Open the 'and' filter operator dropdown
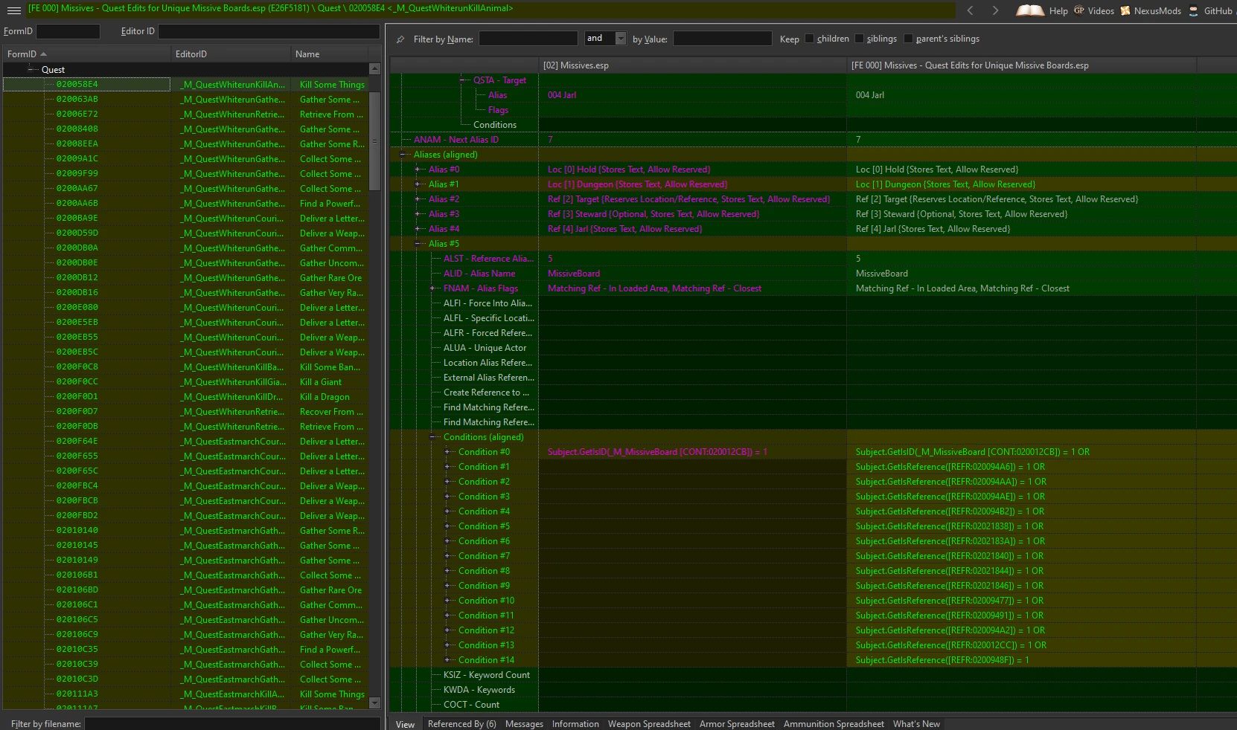The width and height of the screenshot is (1237, 730). 621,39
